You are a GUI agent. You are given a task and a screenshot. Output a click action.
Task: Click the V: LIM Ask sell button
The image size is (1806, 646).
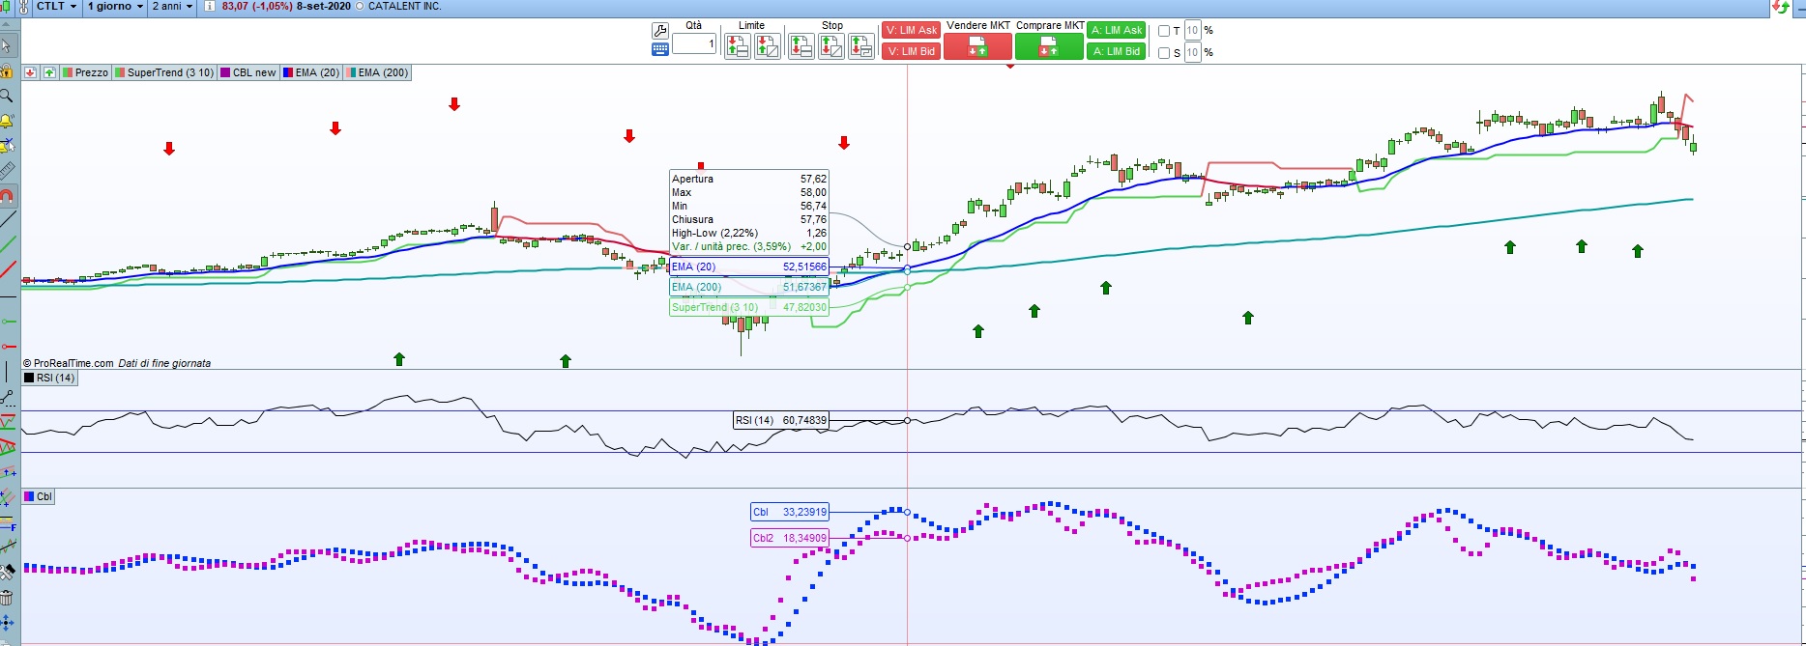[x=911, y=30]
